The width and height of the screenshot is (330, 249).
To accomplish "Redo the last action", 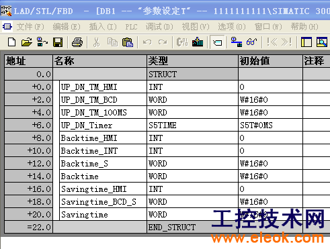I will (x=163, y=42).
